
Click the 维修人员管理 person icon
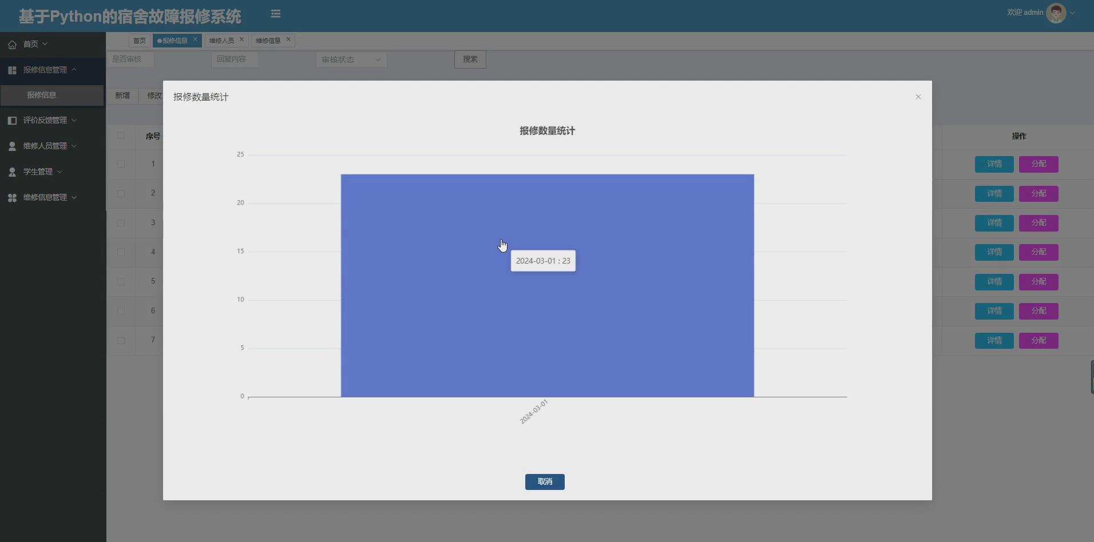[x=12, y=146]
